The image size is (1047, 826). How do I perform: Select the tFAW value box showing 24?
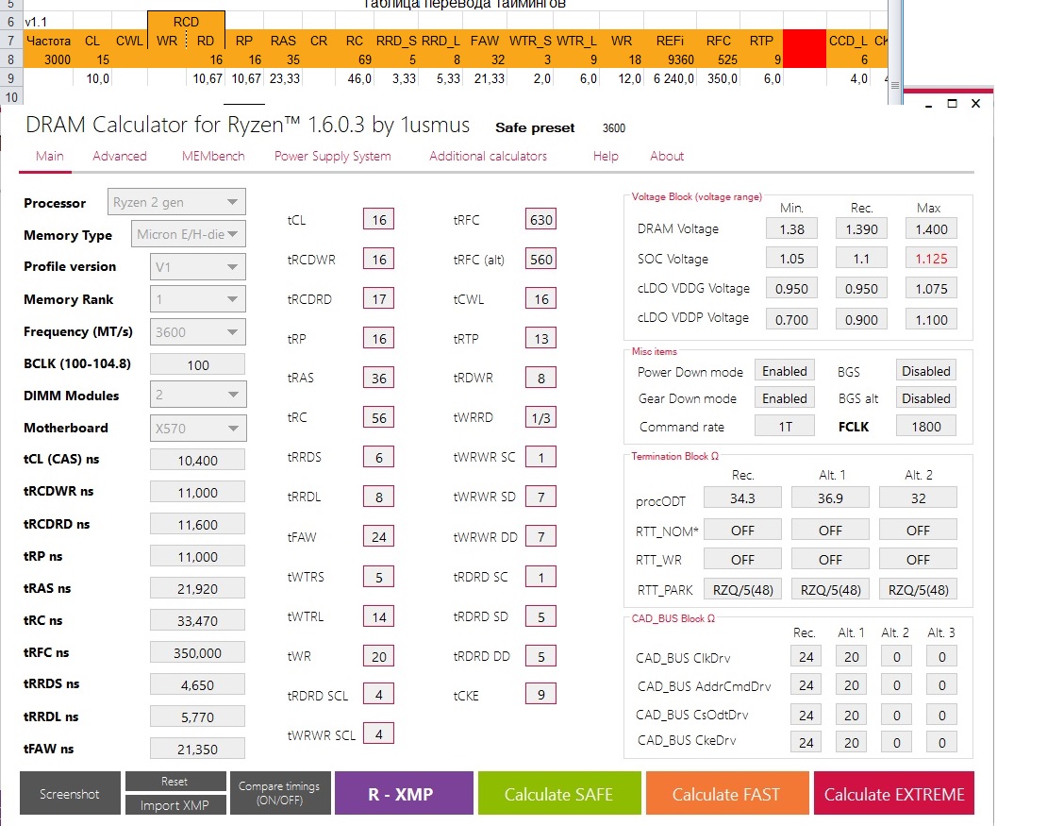tap(378, 536)
